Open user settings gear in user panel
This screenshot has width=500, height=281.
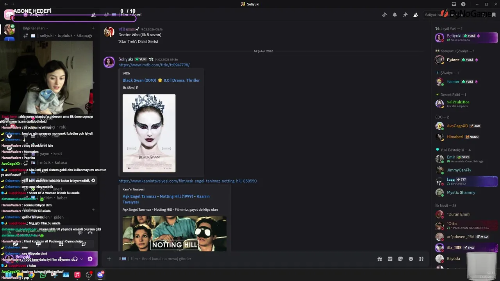(90, 259)
